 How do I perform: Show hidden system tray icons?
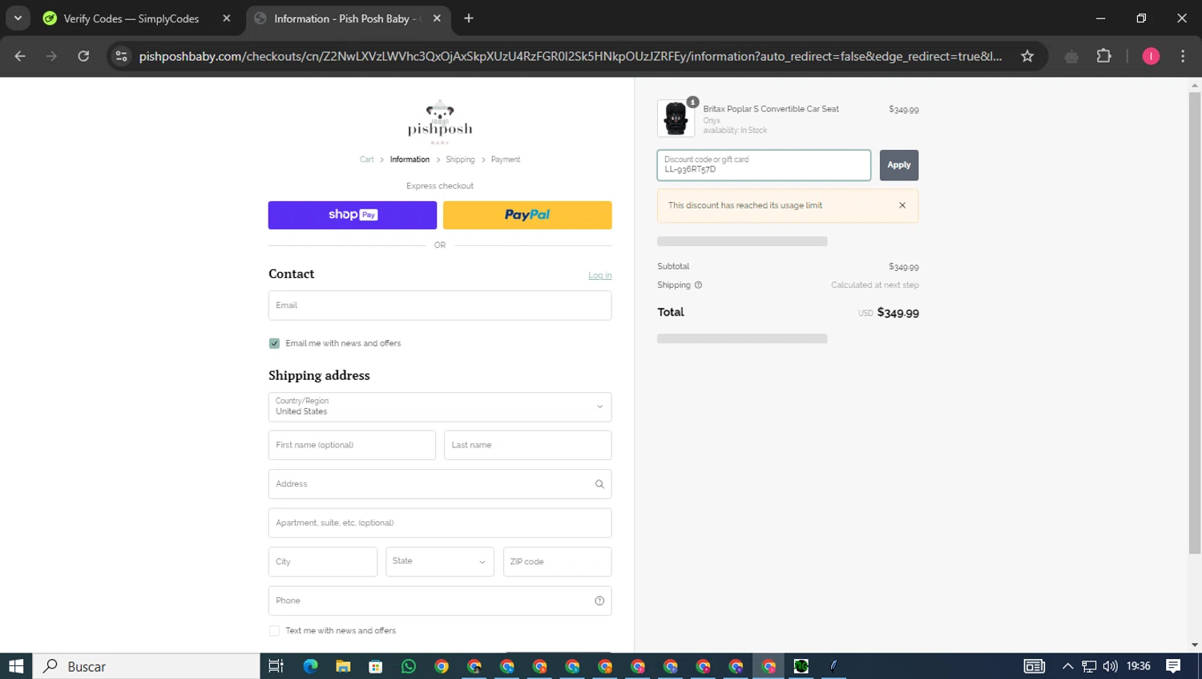[x=1067, y=666]
